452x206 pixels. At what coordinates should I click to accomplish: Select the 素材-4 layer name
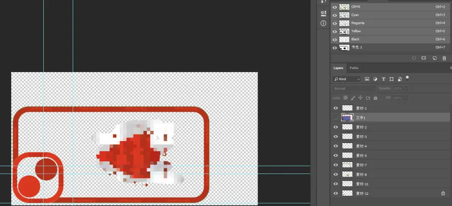pos(362,146)
